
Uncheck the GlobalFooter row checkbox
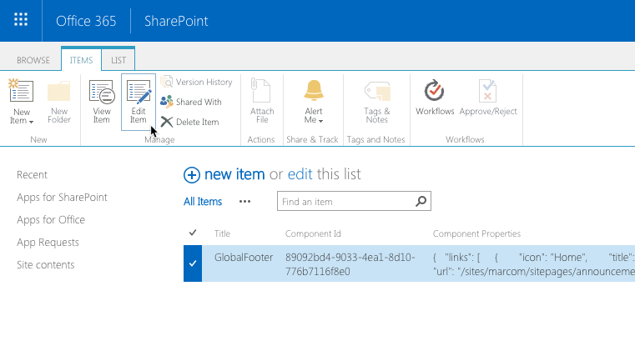coord(193,263)
